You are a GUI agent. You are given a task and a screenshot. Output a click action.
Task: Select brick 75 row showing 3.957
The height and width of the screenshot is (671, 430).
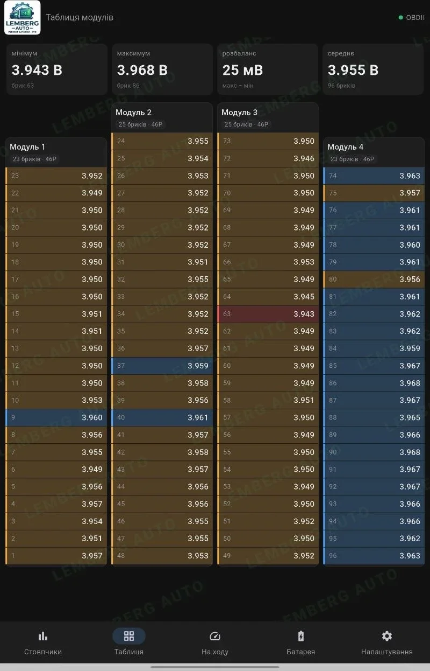point(374,193)
